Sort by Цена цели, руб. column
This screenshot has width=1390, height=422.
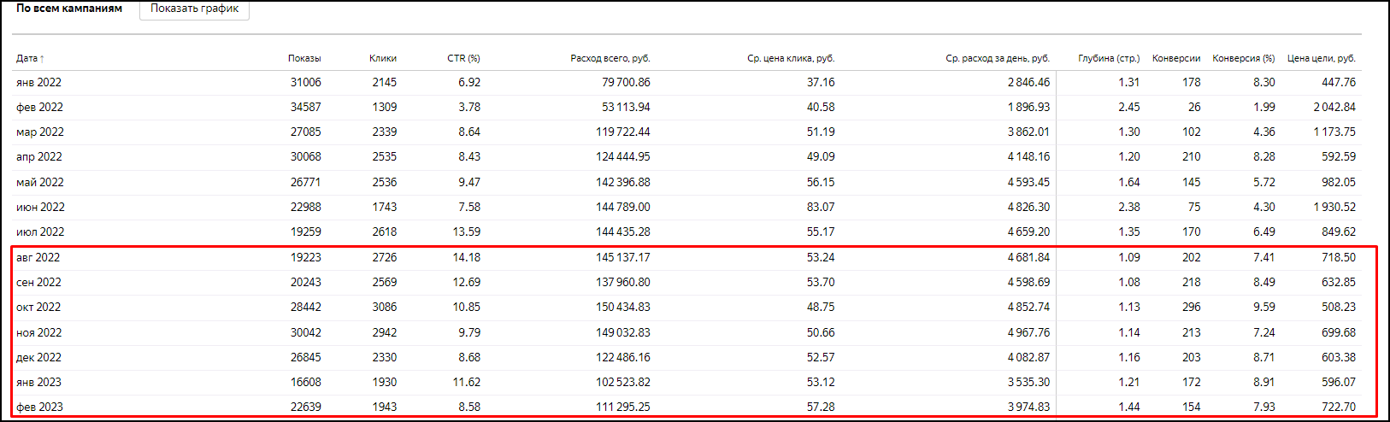point(1321,58)
